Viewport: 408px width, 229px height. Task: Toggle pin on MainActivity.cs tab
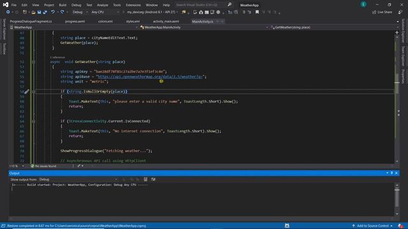(x=217, y=22)
